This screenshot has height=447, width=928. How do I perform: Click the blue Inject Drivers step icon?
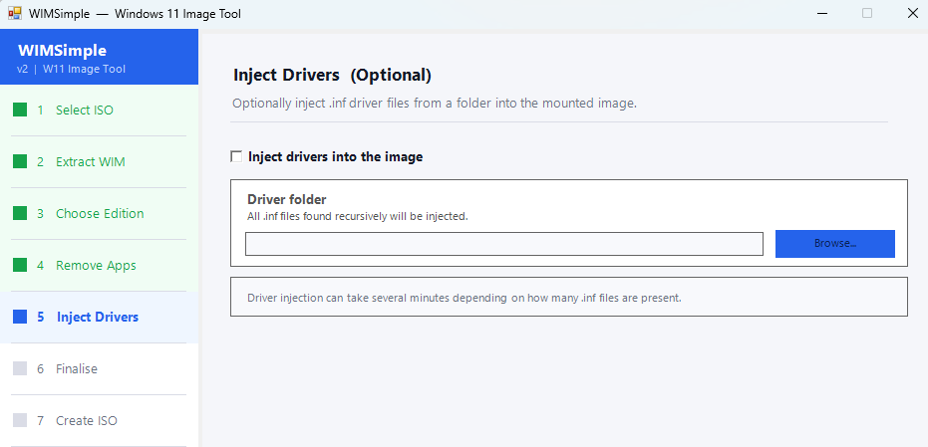pyautogui.click(x=20, y=318)
